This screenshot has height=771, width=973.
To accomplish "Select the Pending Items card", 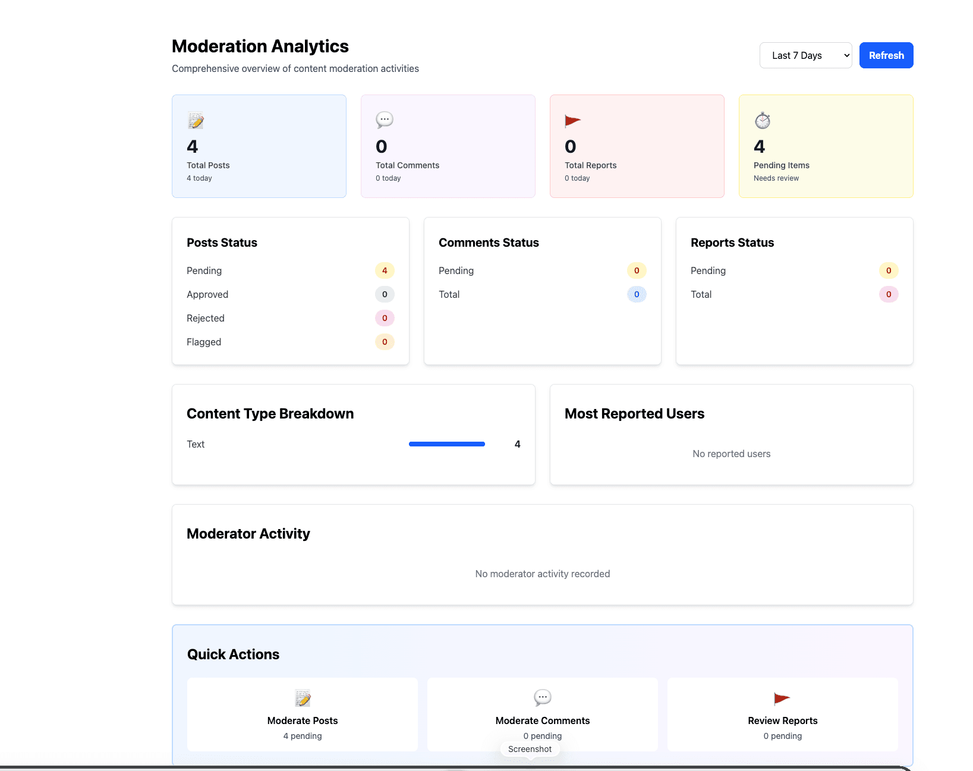I will coord(826,146).
